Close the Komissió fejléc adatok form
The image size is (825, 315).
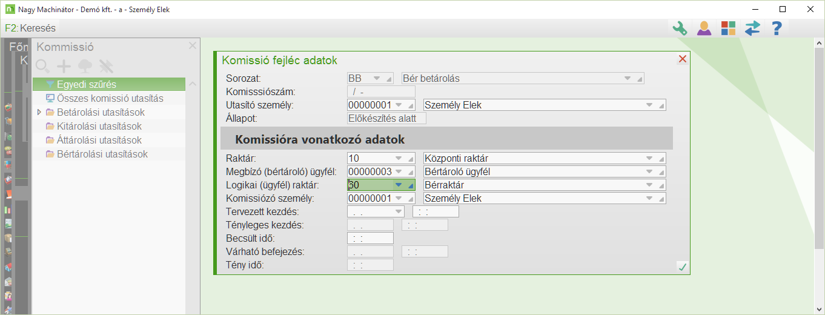coord(683,59)
